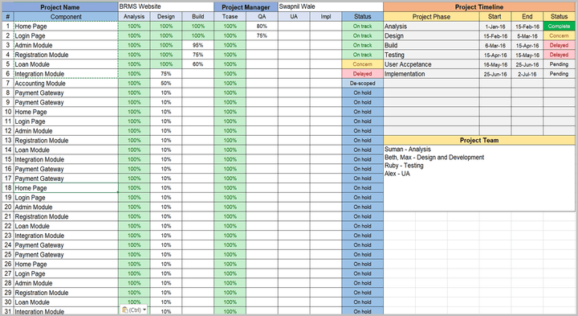Click the Delayed status for Integration Module
Screen dimensions: 578x316
(x=362, y=74)
